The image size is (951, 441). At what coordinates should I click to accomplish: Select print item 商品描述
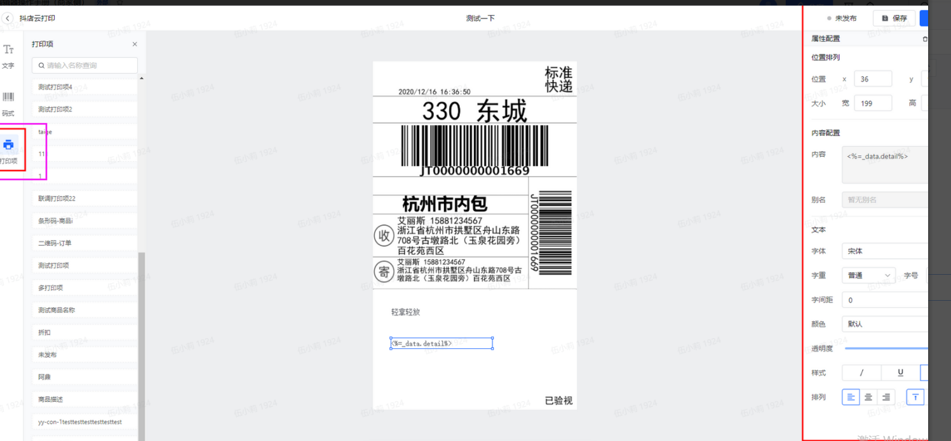pyautogui.click(x=84, y=399)
